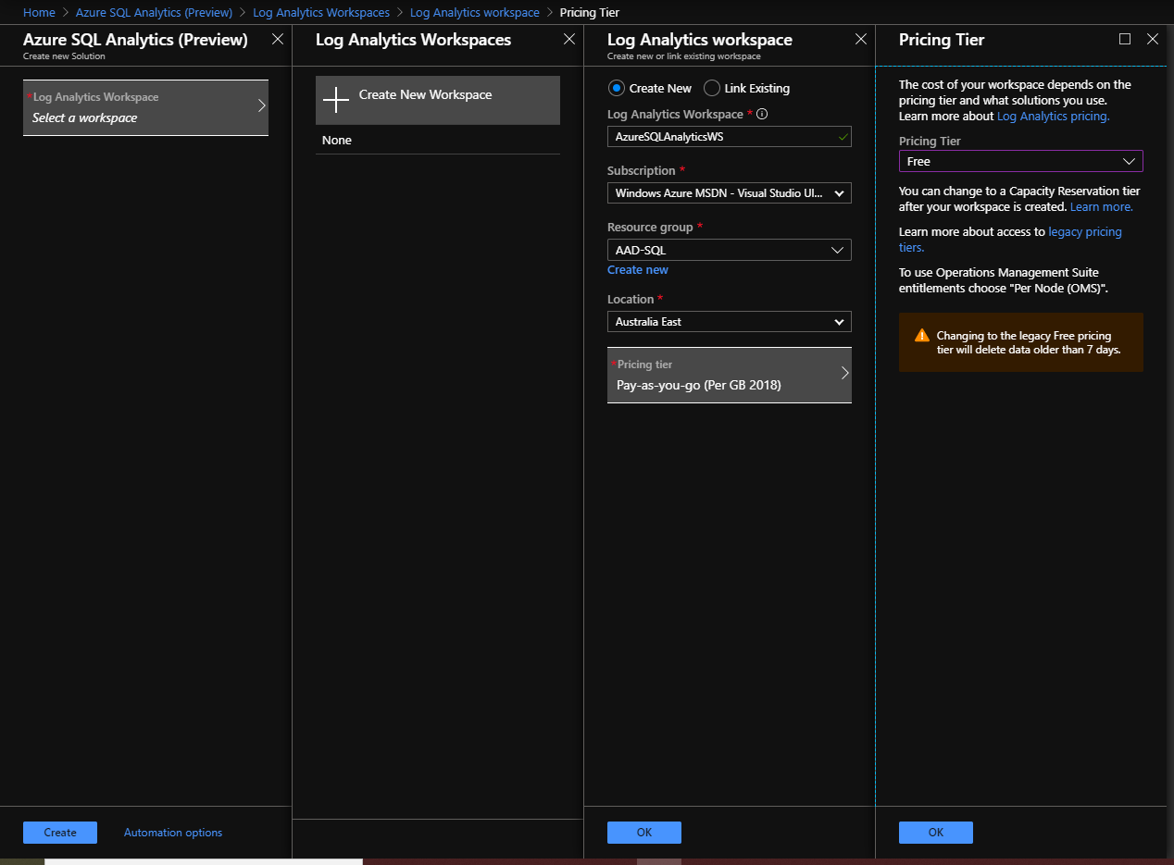1174x865 pixels.
Task: Open Azure SQL Analytics (Preview) breadcrumb
Action: (x=154, y=13)
